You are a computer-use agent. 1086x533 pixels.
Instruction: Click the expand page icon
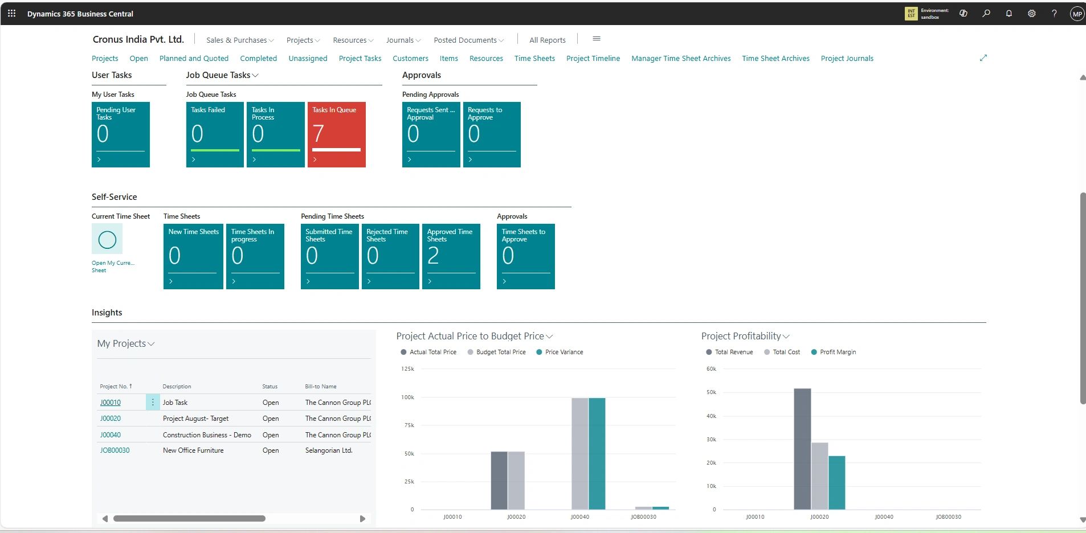(983, 58)
